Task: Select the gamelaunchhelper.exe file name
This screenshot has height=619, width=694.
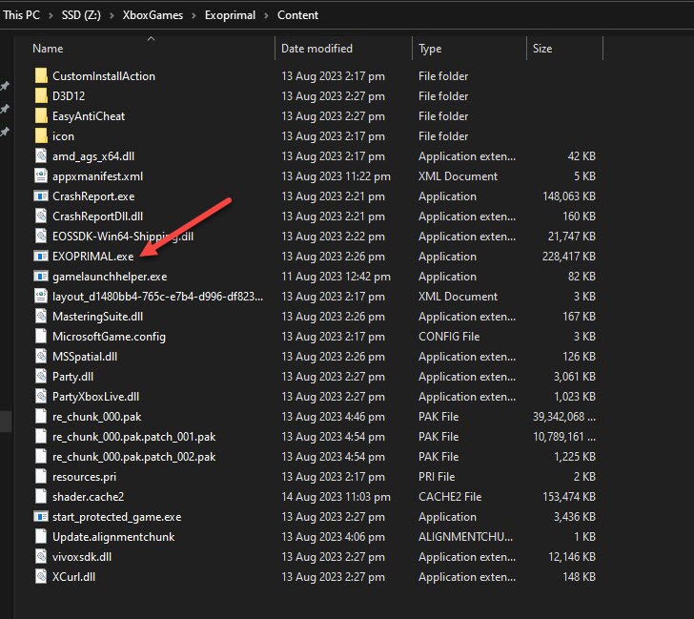Action: click(110, 277)
